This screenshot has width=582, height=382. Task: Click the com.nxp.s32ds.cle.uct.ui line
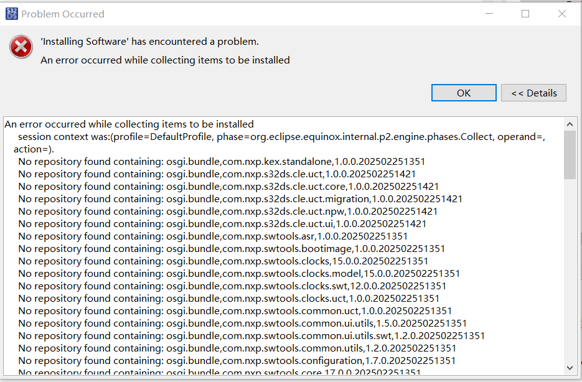pos(222,224)
